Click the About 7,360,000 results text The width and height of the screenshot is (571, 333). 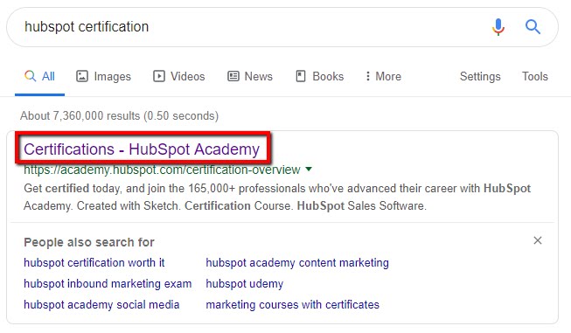120,115
